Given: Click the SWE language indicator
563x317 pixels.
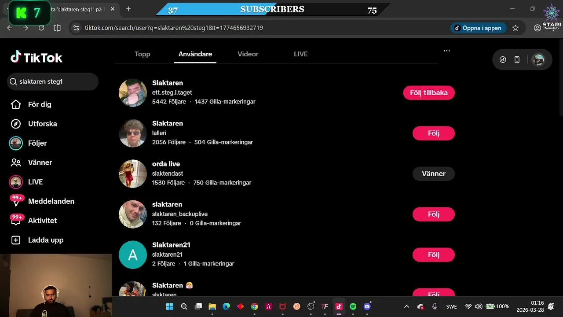Looking at the screenshot, I should (x=451, y=306).
